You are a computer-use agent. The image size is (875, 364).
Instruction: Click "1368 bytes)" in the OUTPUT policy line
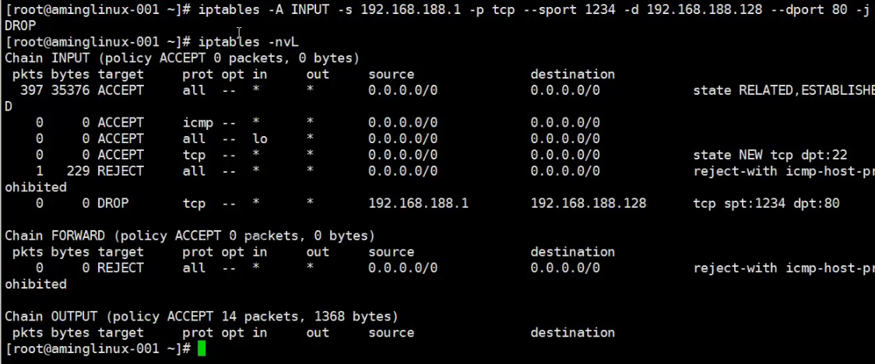(356, 317)
